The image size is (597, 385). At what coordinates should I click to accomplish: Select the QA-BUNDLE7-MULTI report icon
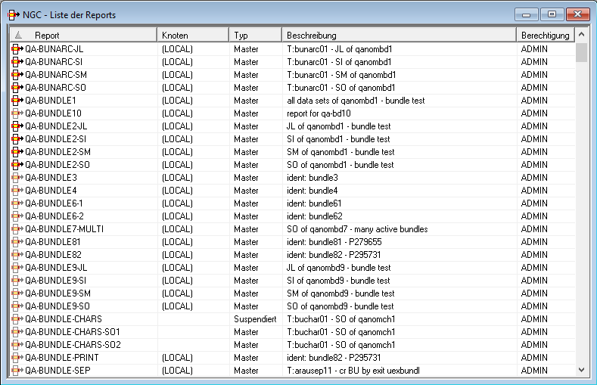(x=17, y=228)
